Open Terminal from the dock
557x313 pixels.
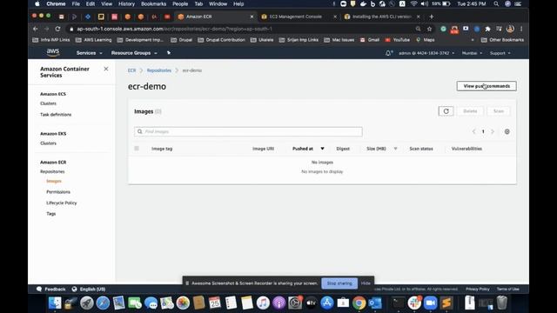399,303
